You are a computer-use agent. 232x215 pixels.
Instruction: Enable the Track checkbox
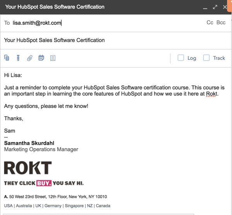tap(206, 58)
